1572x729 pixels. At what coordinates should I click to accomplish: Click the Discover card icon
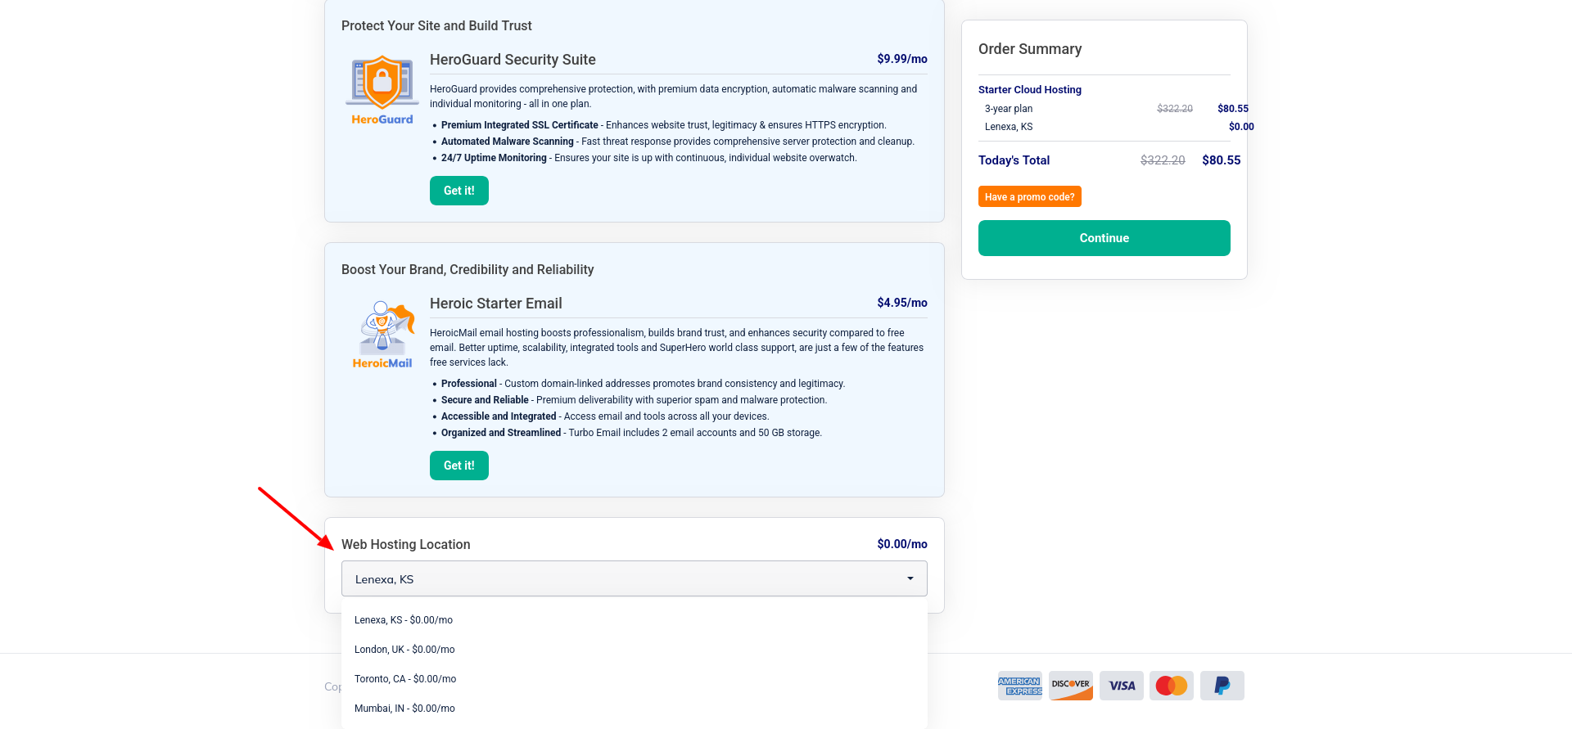(x=1071, y=686)
